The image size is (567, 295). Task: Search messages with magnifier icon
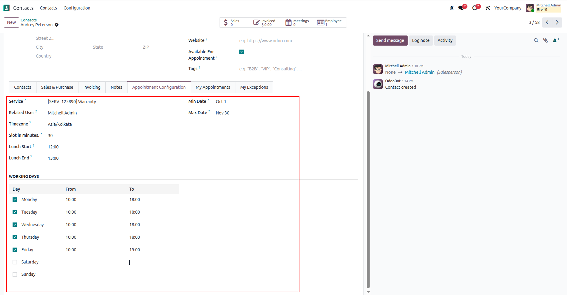click(x=536, y=40)
